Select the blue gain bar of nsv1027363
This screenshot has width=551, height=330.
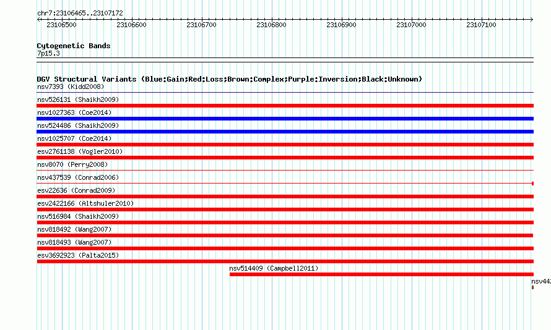pyautogui.click(x=285, y=119)
